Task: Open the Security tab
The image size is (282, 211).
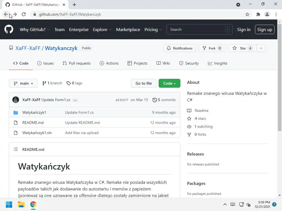Action: [x=189, y=63]
